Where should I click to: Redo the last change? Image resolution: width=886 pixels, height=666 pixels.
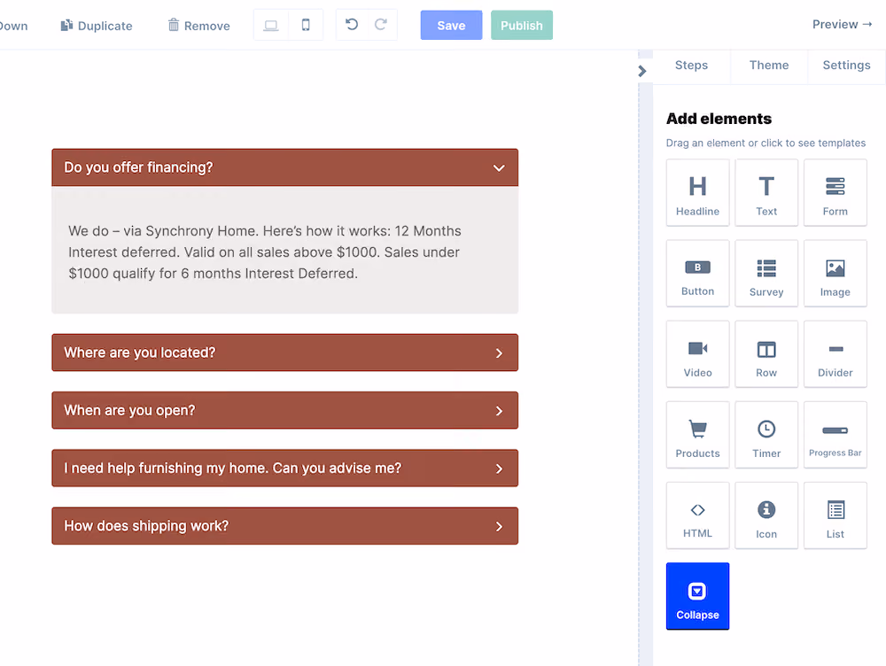(381, 24)
